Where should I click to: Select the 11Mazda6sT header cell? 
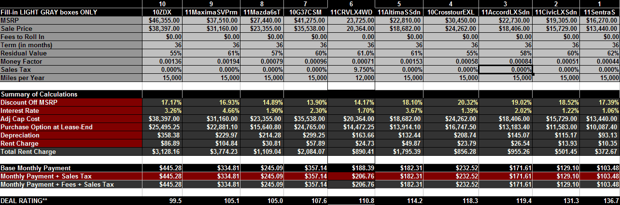tap(261, 12)
